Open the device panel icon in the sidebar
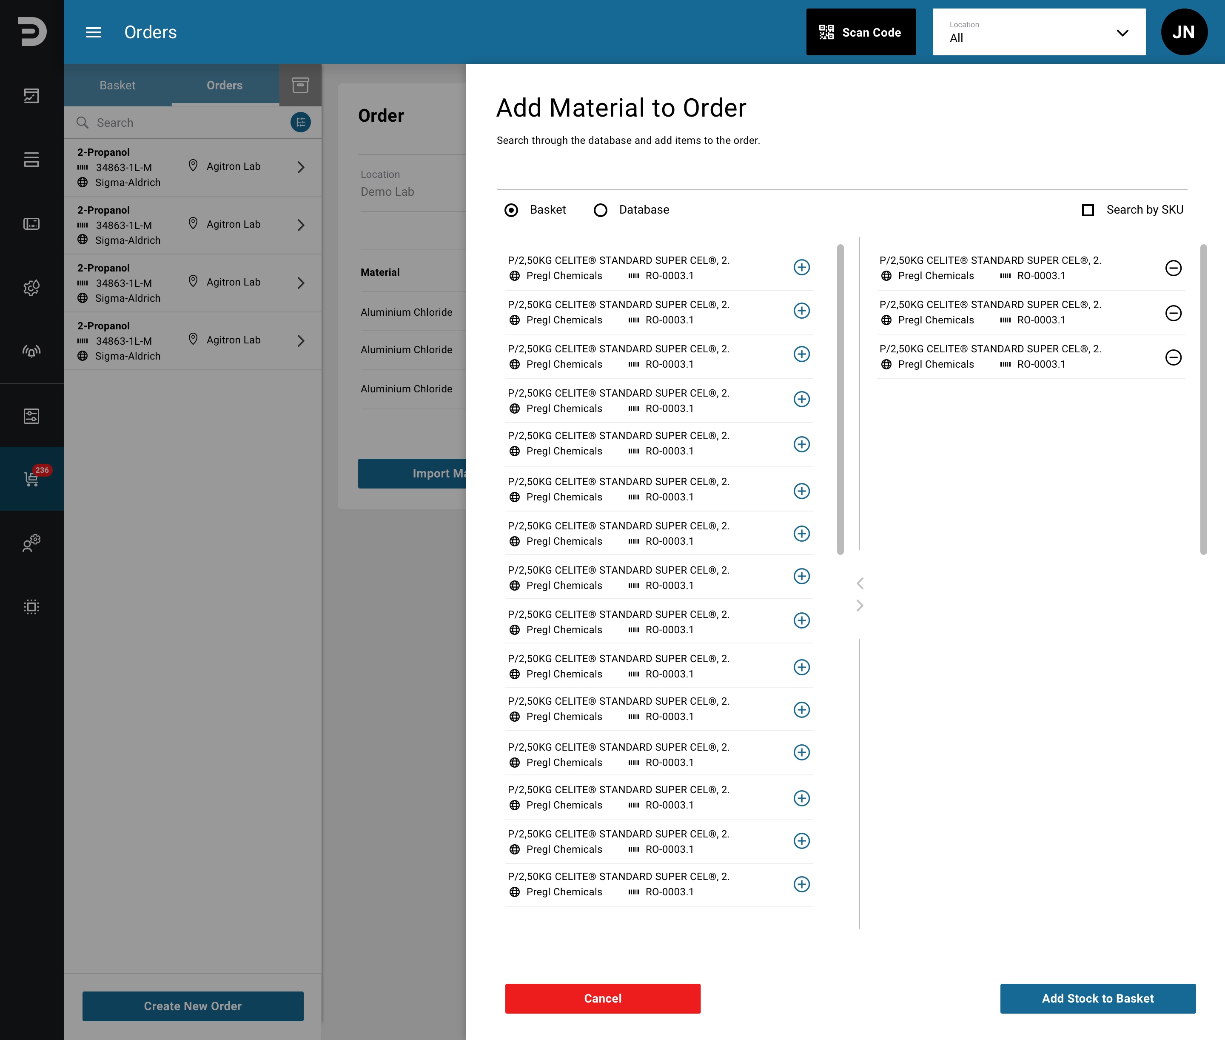 32,223
